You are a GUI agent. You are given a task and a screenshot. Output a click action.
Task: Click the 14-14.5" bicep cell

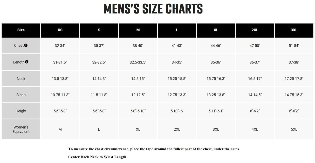tap(255, 95)
